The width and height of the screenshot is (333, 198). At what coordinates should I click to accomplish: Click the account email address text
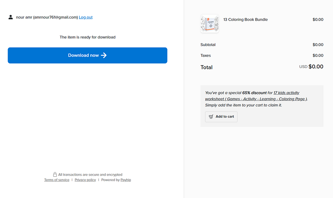[x=56, y=17]
